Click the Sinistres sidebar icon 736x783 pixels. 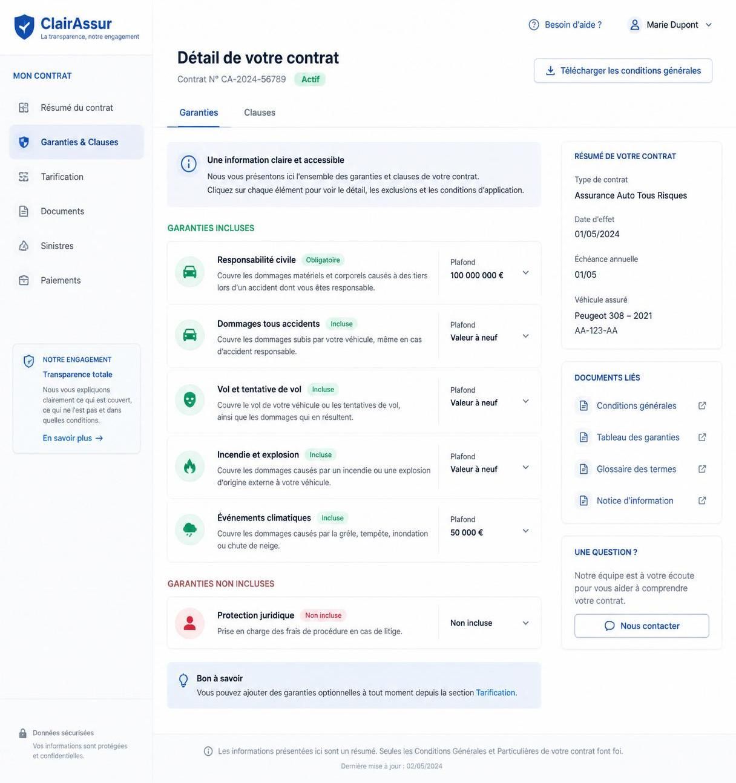point(24,246)
